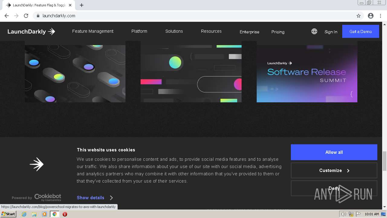Click the browser forward arrow
This screenshot has width=387, height=218.
pos(16,16)
